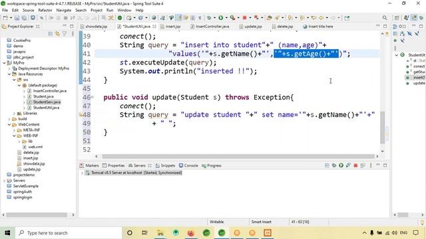The height and width of the screenshot is (239, 426).
Task: Click Link with Editor in Project Explorer
Action: click(57, 34)
